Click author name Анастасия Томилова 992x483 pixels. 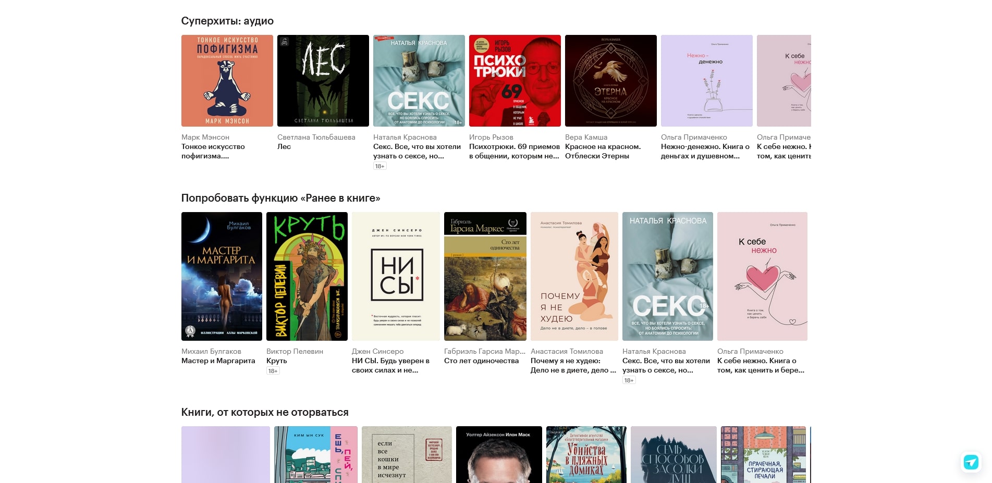[567, 351]
